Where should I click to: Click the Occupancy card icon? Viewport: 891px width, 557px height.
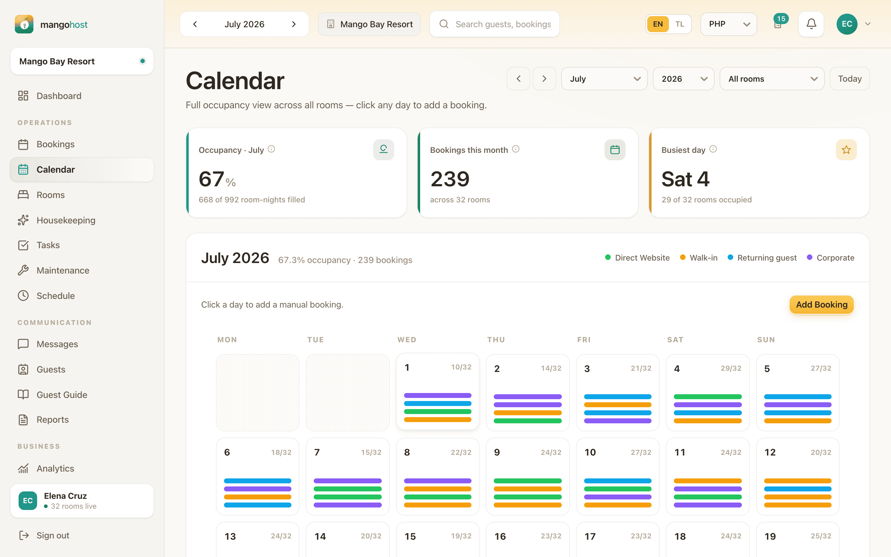[383, 149]
